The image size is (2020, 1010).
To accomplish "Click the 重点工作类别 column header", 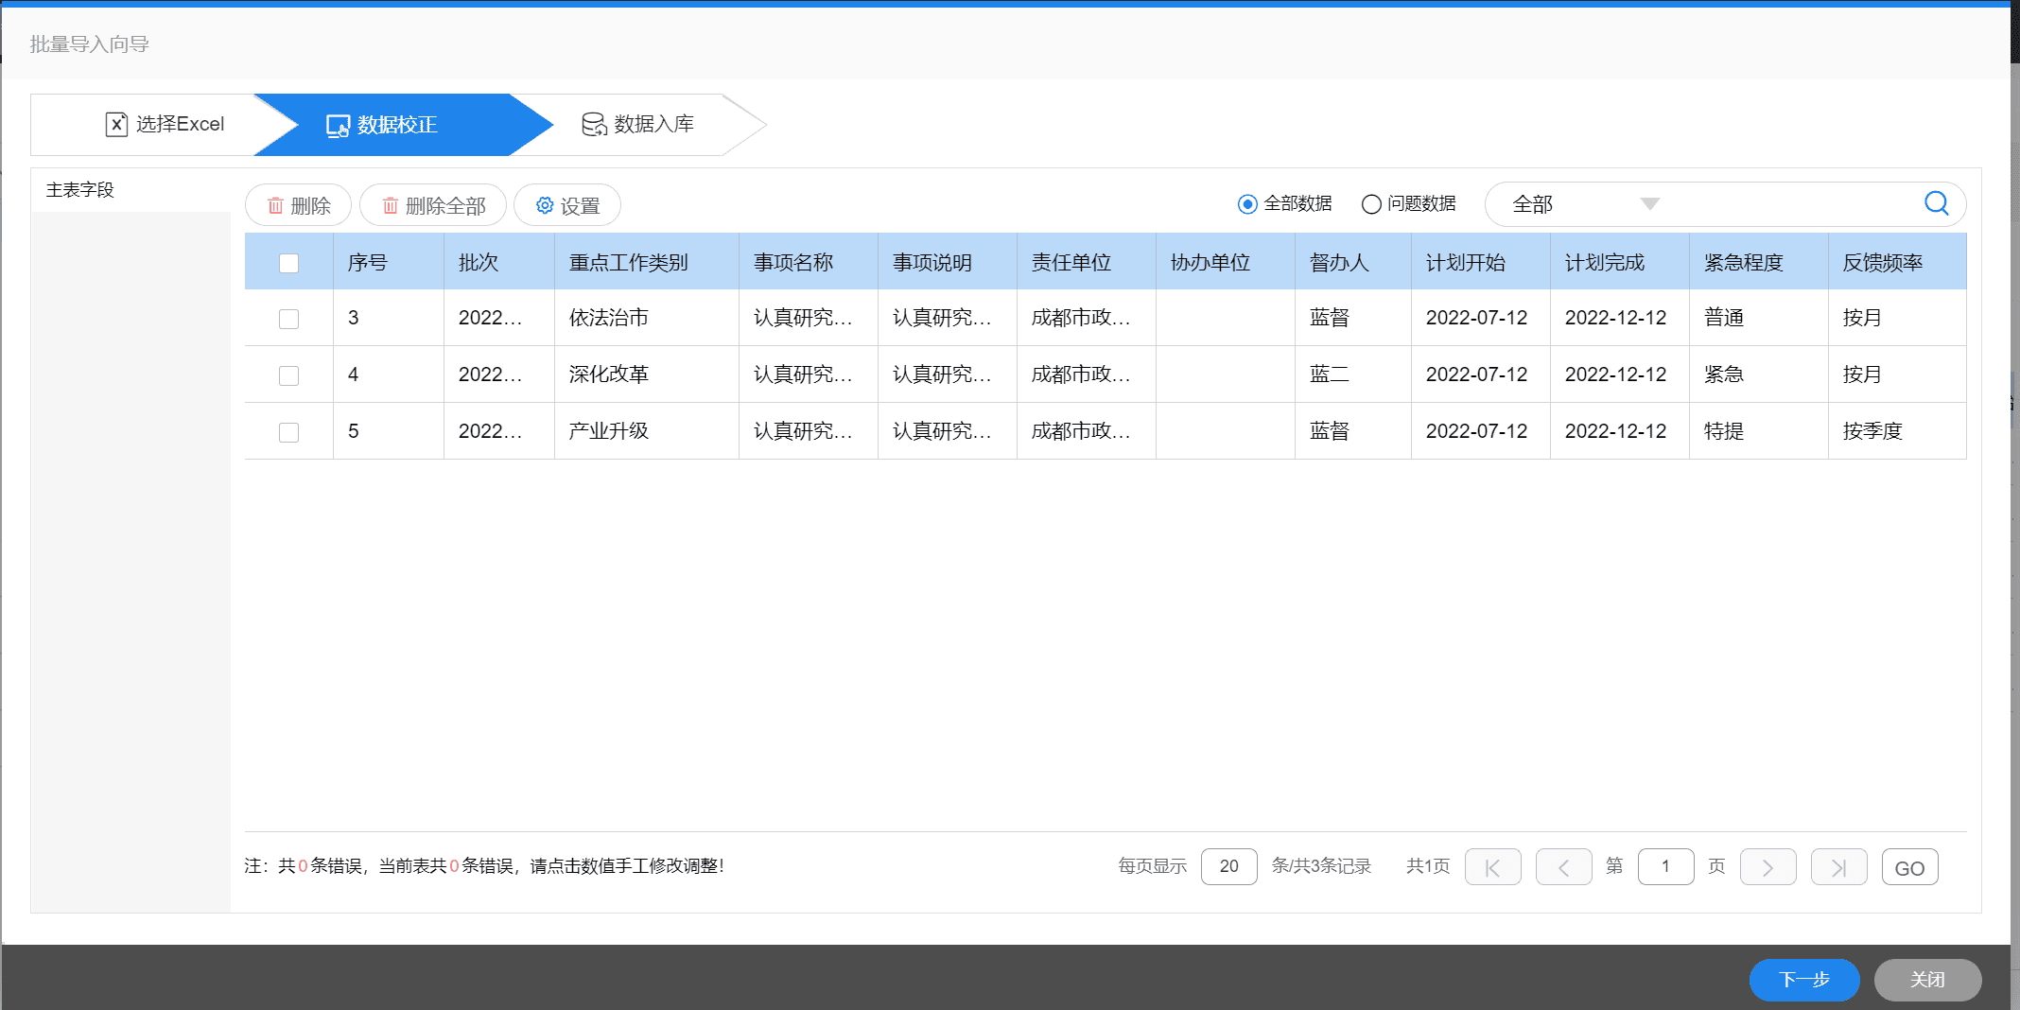I will [647, 262].
